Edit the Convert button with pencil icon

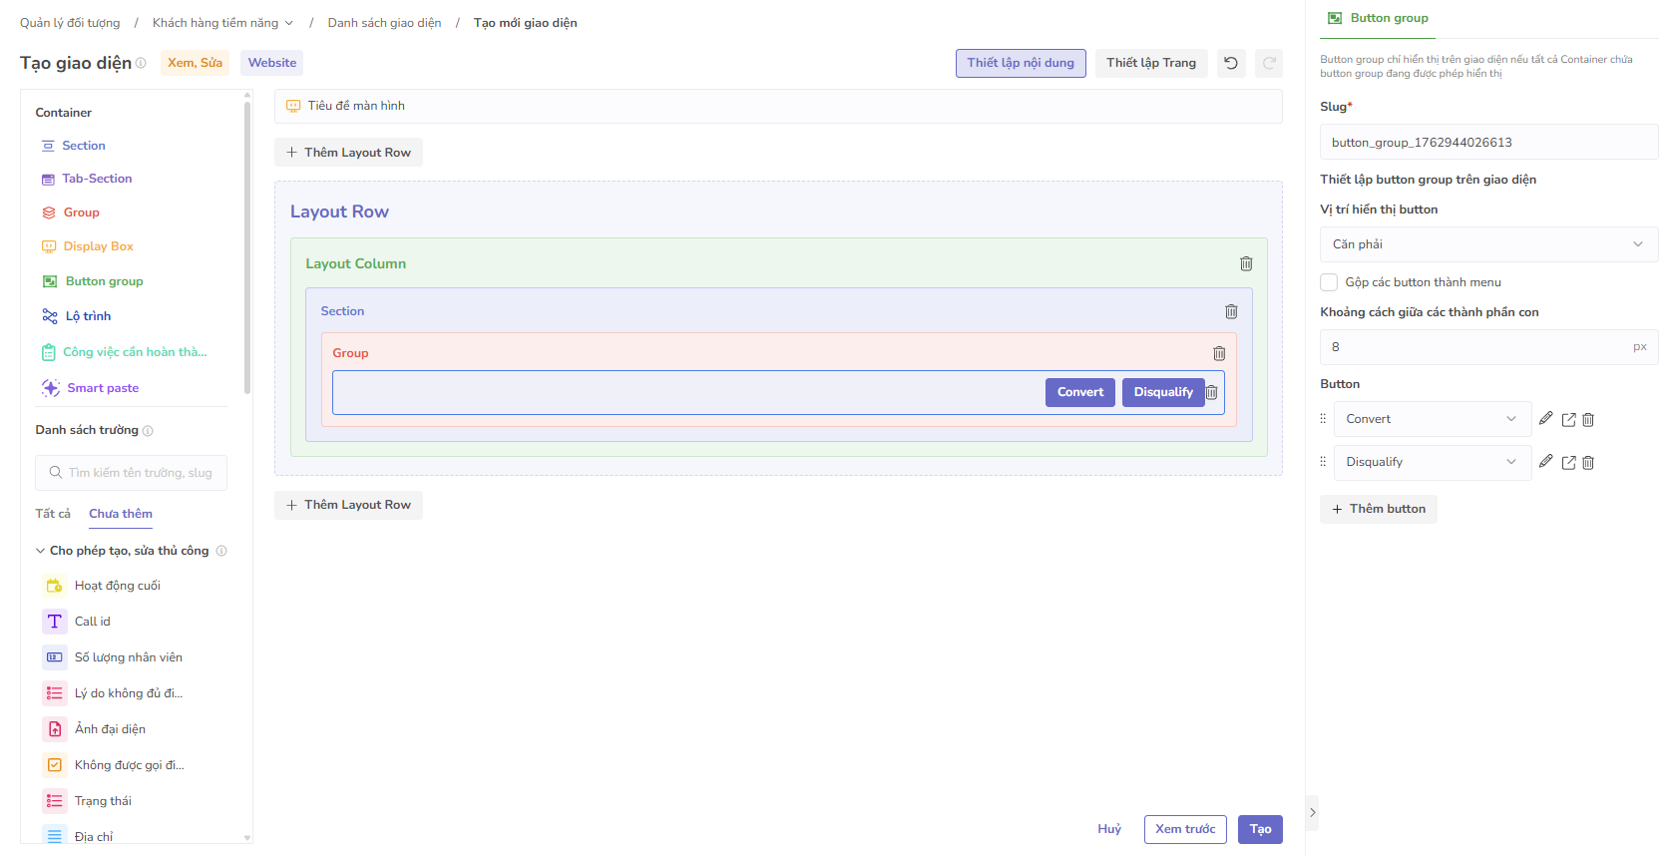point(1545,419)
